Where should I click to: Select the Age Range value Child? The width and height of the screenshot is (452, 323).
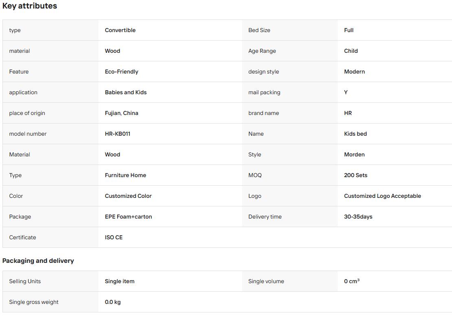click(x=351, y=51)
